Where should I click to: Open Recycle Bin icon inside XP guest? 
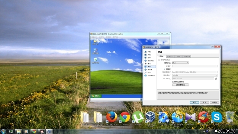tap(96, 60)
